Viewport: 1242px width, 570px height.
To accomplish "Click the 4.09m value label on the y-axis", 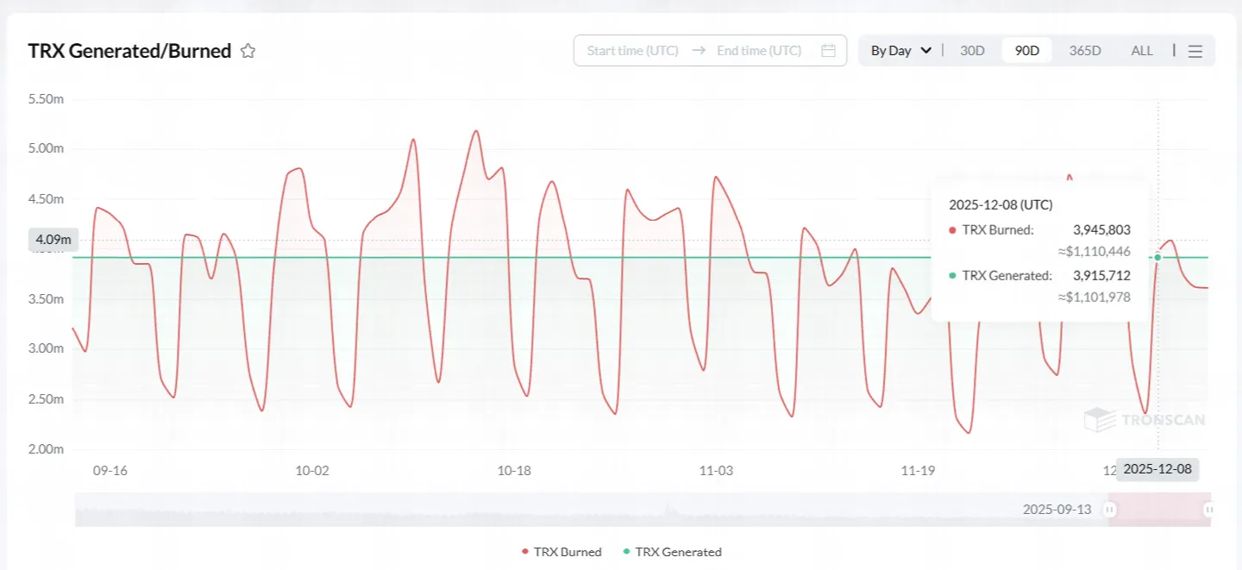I will [x=53, y=239].
